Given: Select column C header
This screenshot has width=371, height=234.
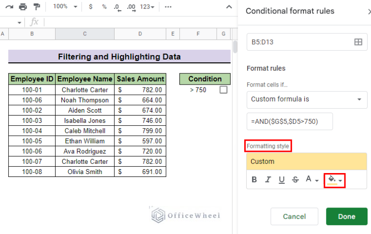Looking at the screenshot, I should click(85, 34).
